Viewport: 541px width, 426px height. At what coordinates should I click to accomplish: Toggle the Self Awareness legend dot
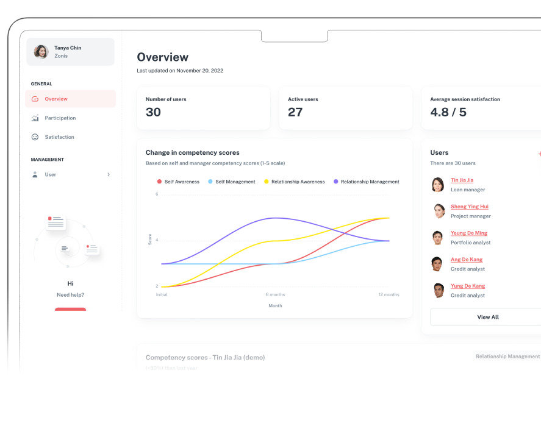click(x=159, y=182)
